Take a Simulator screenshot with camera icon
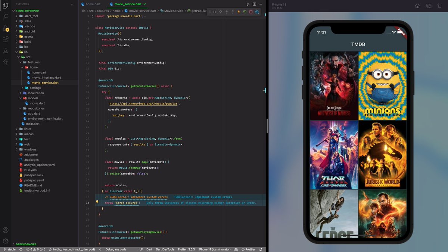Image resolution: width=448 pixels, height=252 pixels. point(429,6)
